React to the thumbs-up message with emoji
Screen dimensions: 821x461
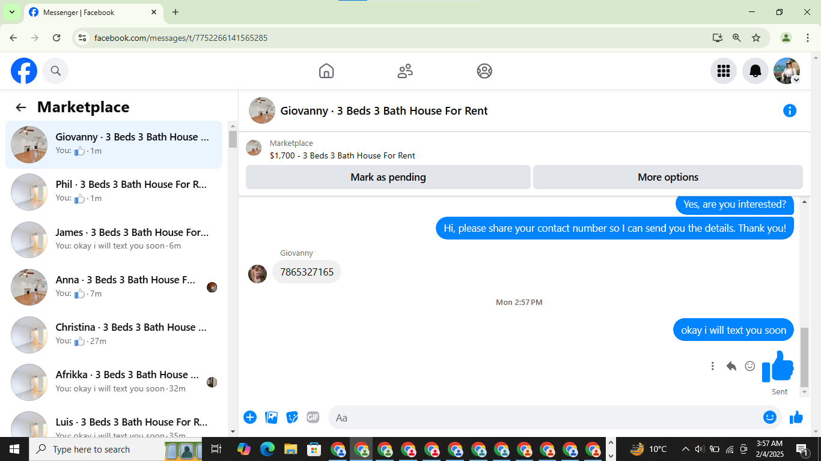[750, 366]
